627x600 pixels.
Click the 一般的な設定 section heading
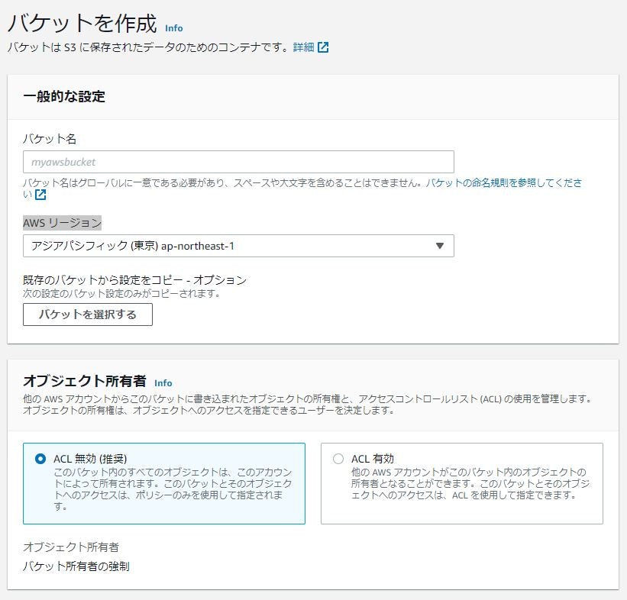point(65,97)
